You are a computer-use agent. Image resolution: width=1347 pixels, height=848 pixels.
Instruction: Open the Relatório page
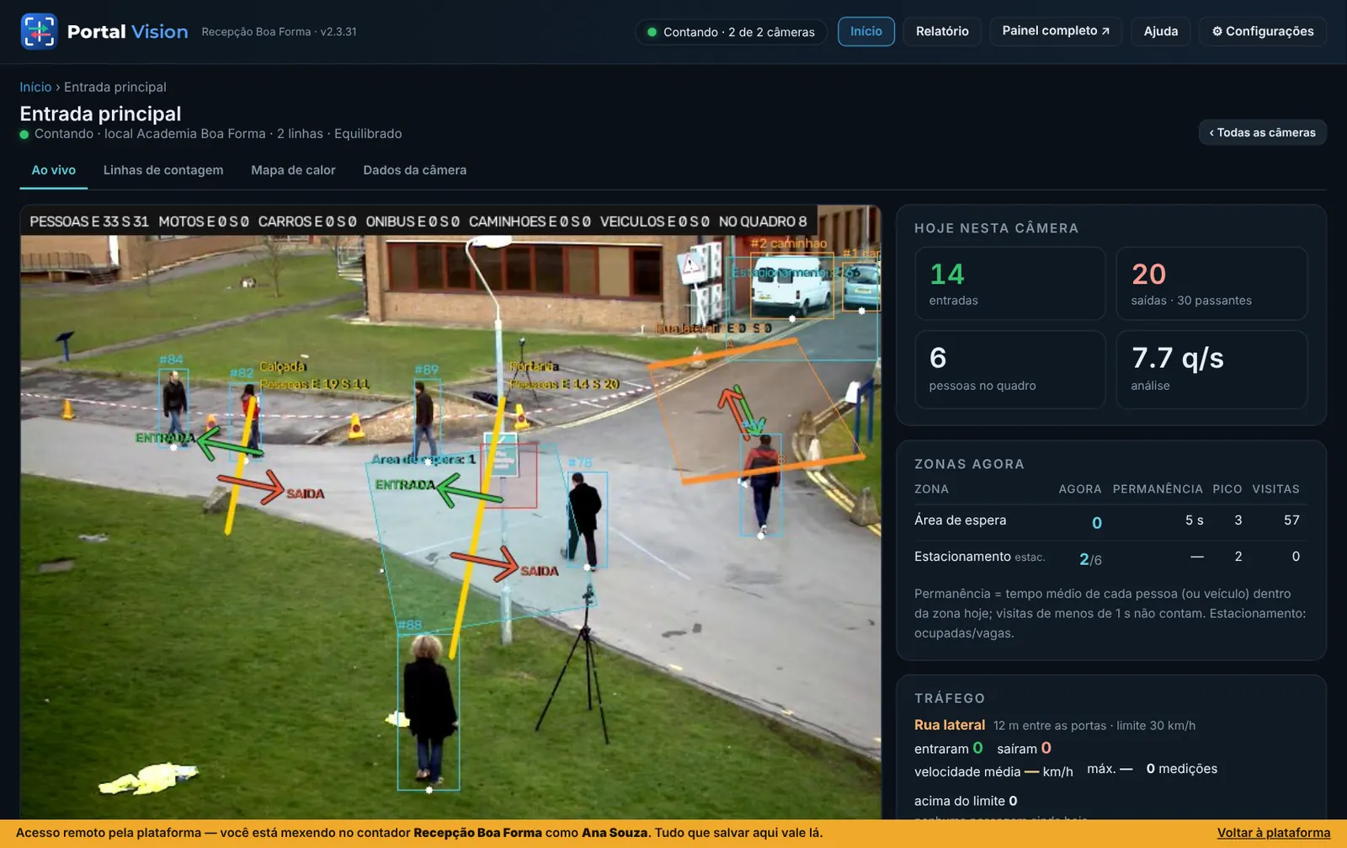click(x=942, y=31)
